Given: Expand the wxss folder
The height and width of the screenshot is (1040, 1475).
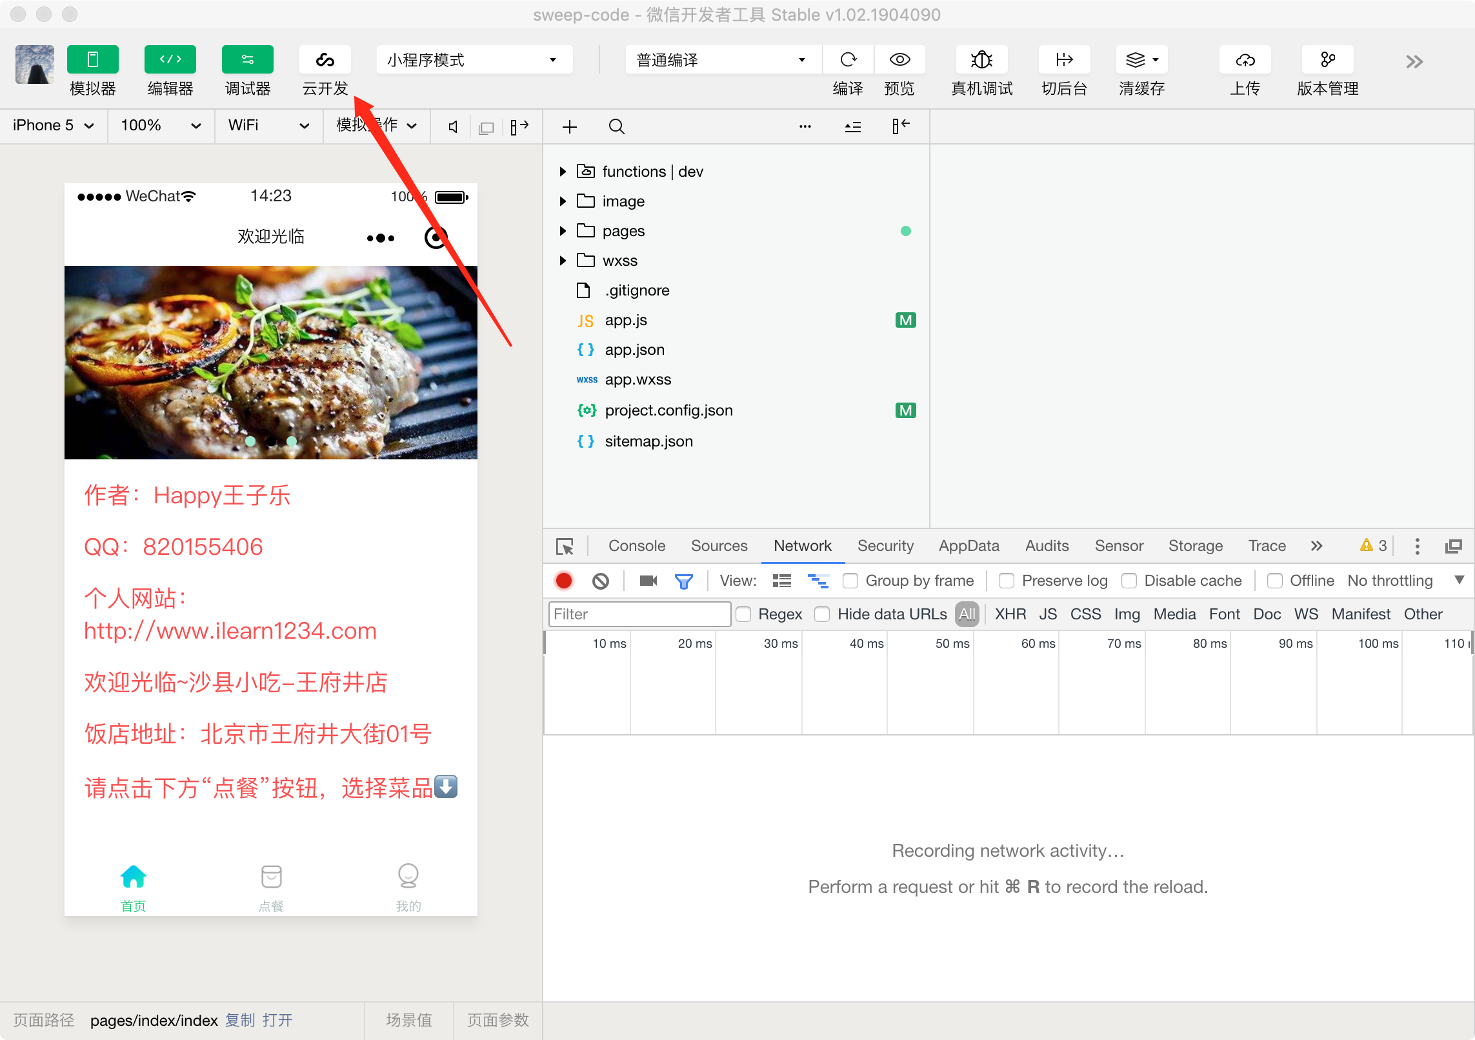Looking at the screenshot, I should (563, 261).
